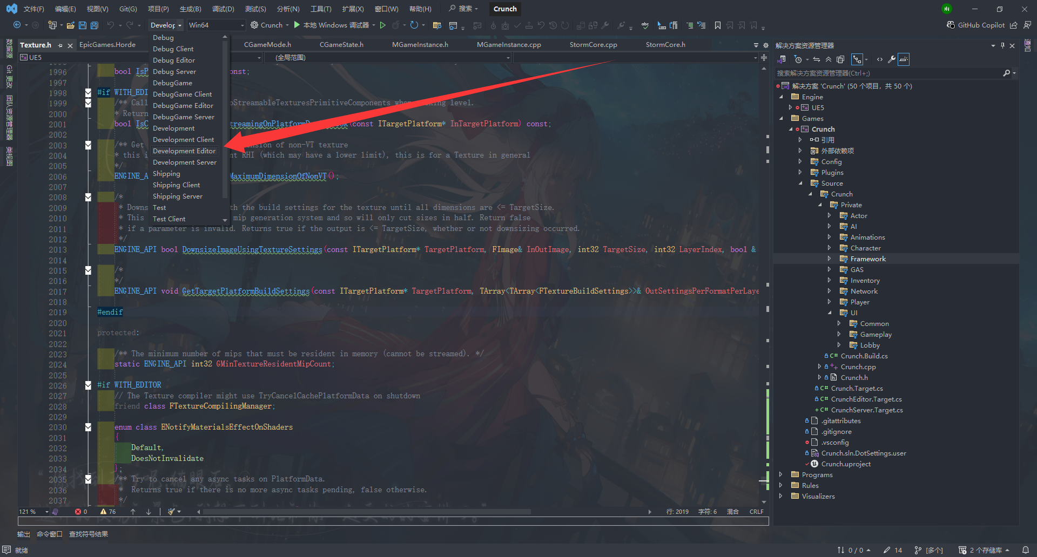Click the Properties wrench icon in Solution Explorer
The width and height of the screenshot is (1037, 557).
click(x=892, y=59)
